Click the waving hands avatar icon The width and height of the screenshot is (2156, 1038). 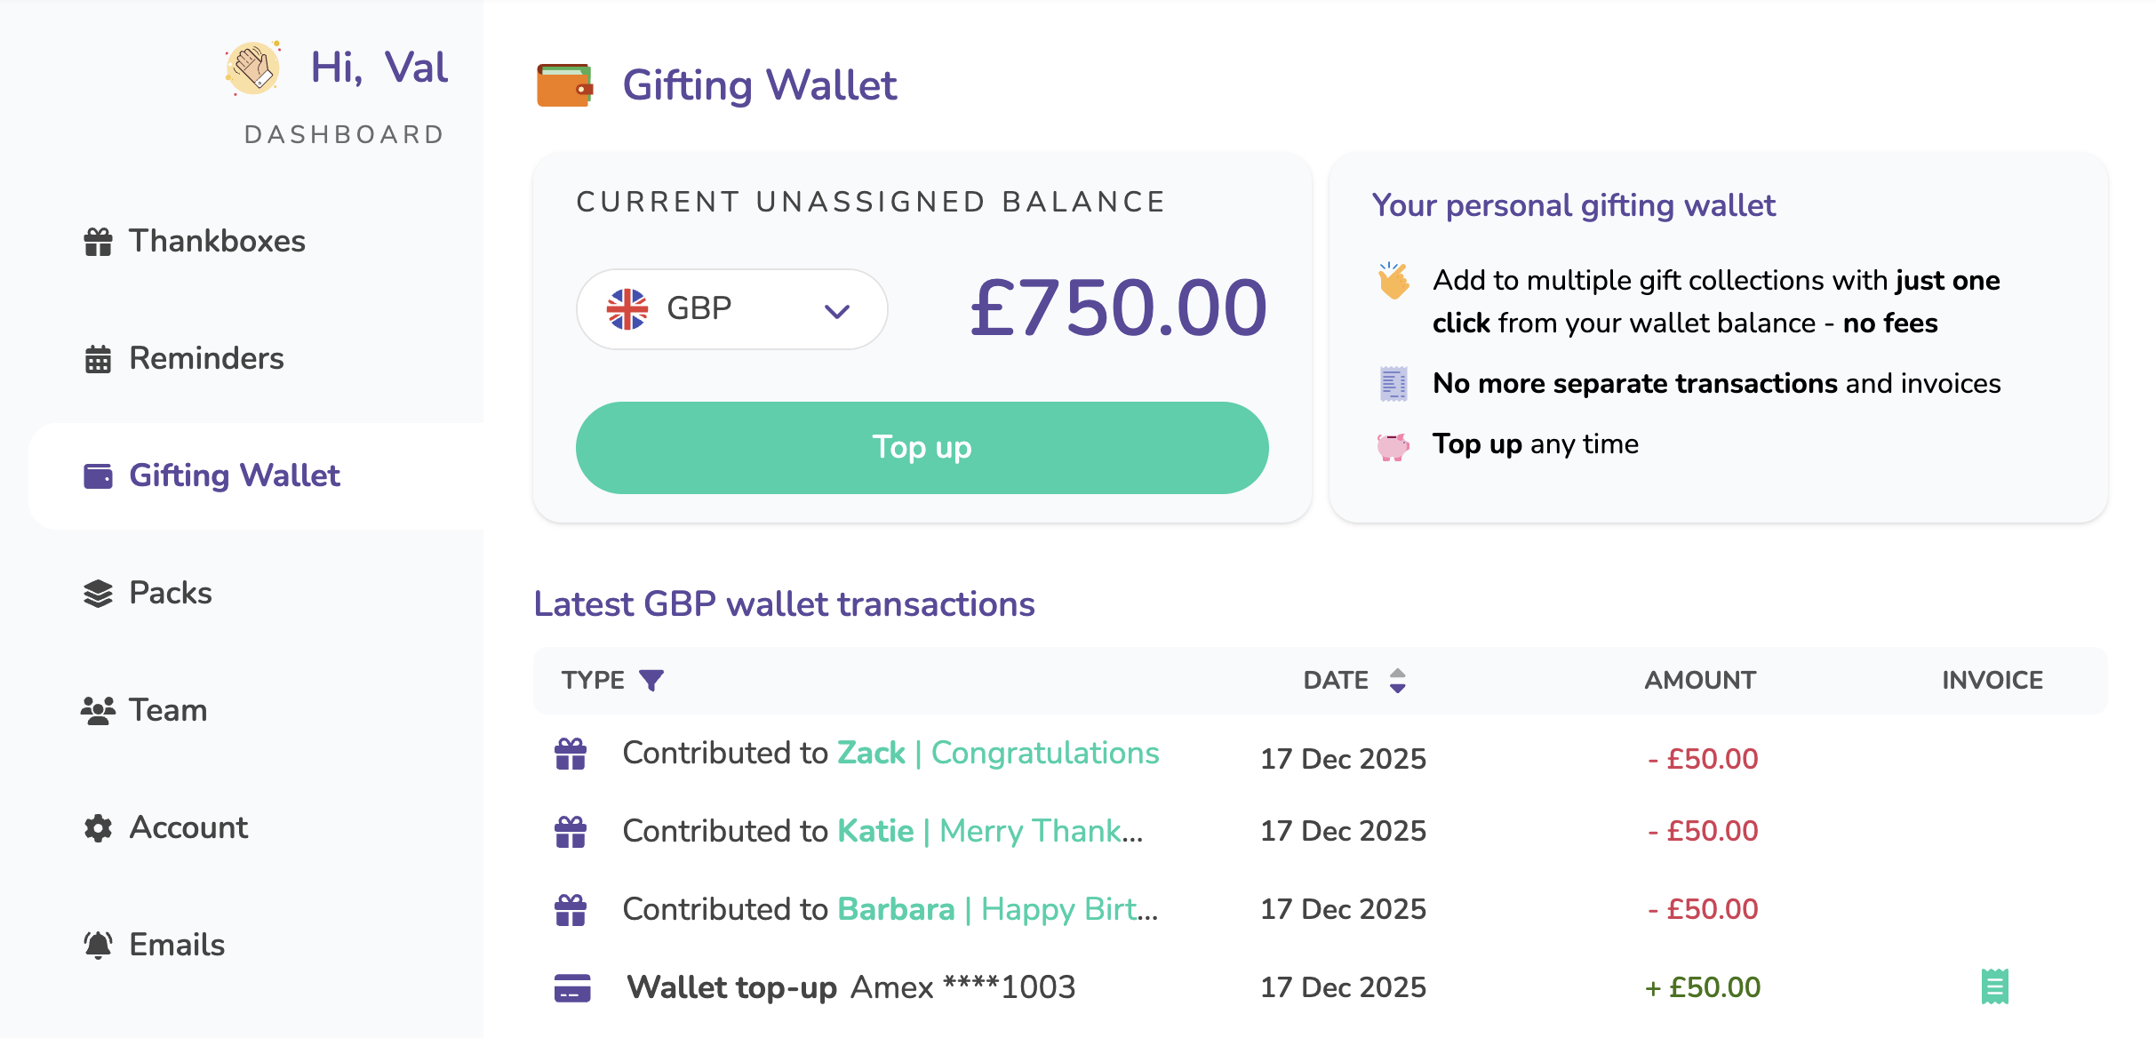(253, 68)
